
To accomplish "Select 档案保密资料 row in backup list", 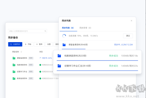I will coord(22,65).
